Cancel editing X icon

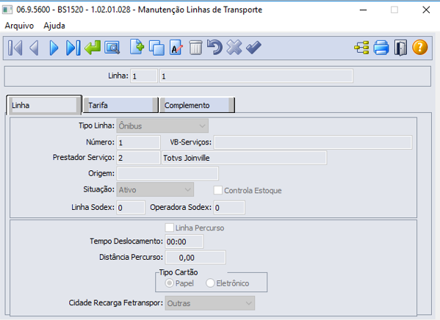coord(234,47)
